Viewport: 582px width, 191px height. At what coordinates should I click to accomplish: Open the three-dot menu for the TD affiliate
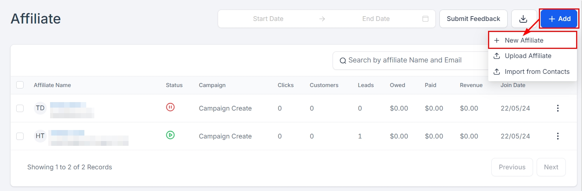tap(558, 108)
